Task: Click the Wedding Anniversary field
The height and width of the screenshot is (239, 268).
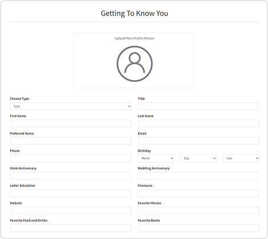Action: coord(198,176)
